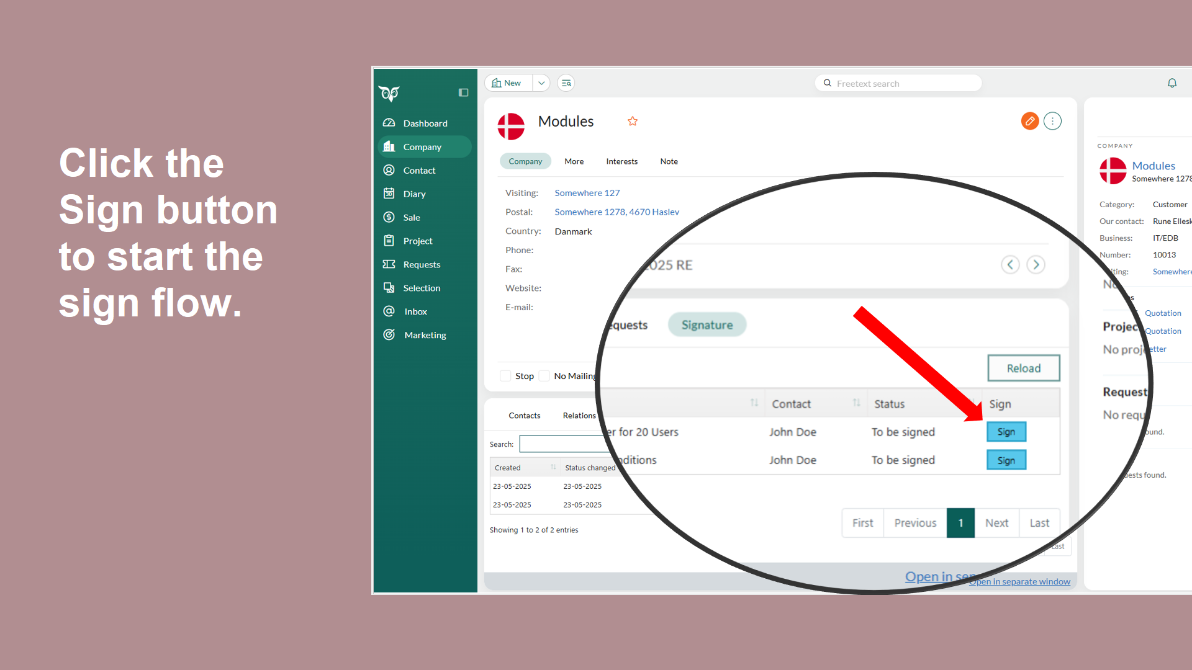Collapse the sidebar with the panel icon

tap(463, 92)
